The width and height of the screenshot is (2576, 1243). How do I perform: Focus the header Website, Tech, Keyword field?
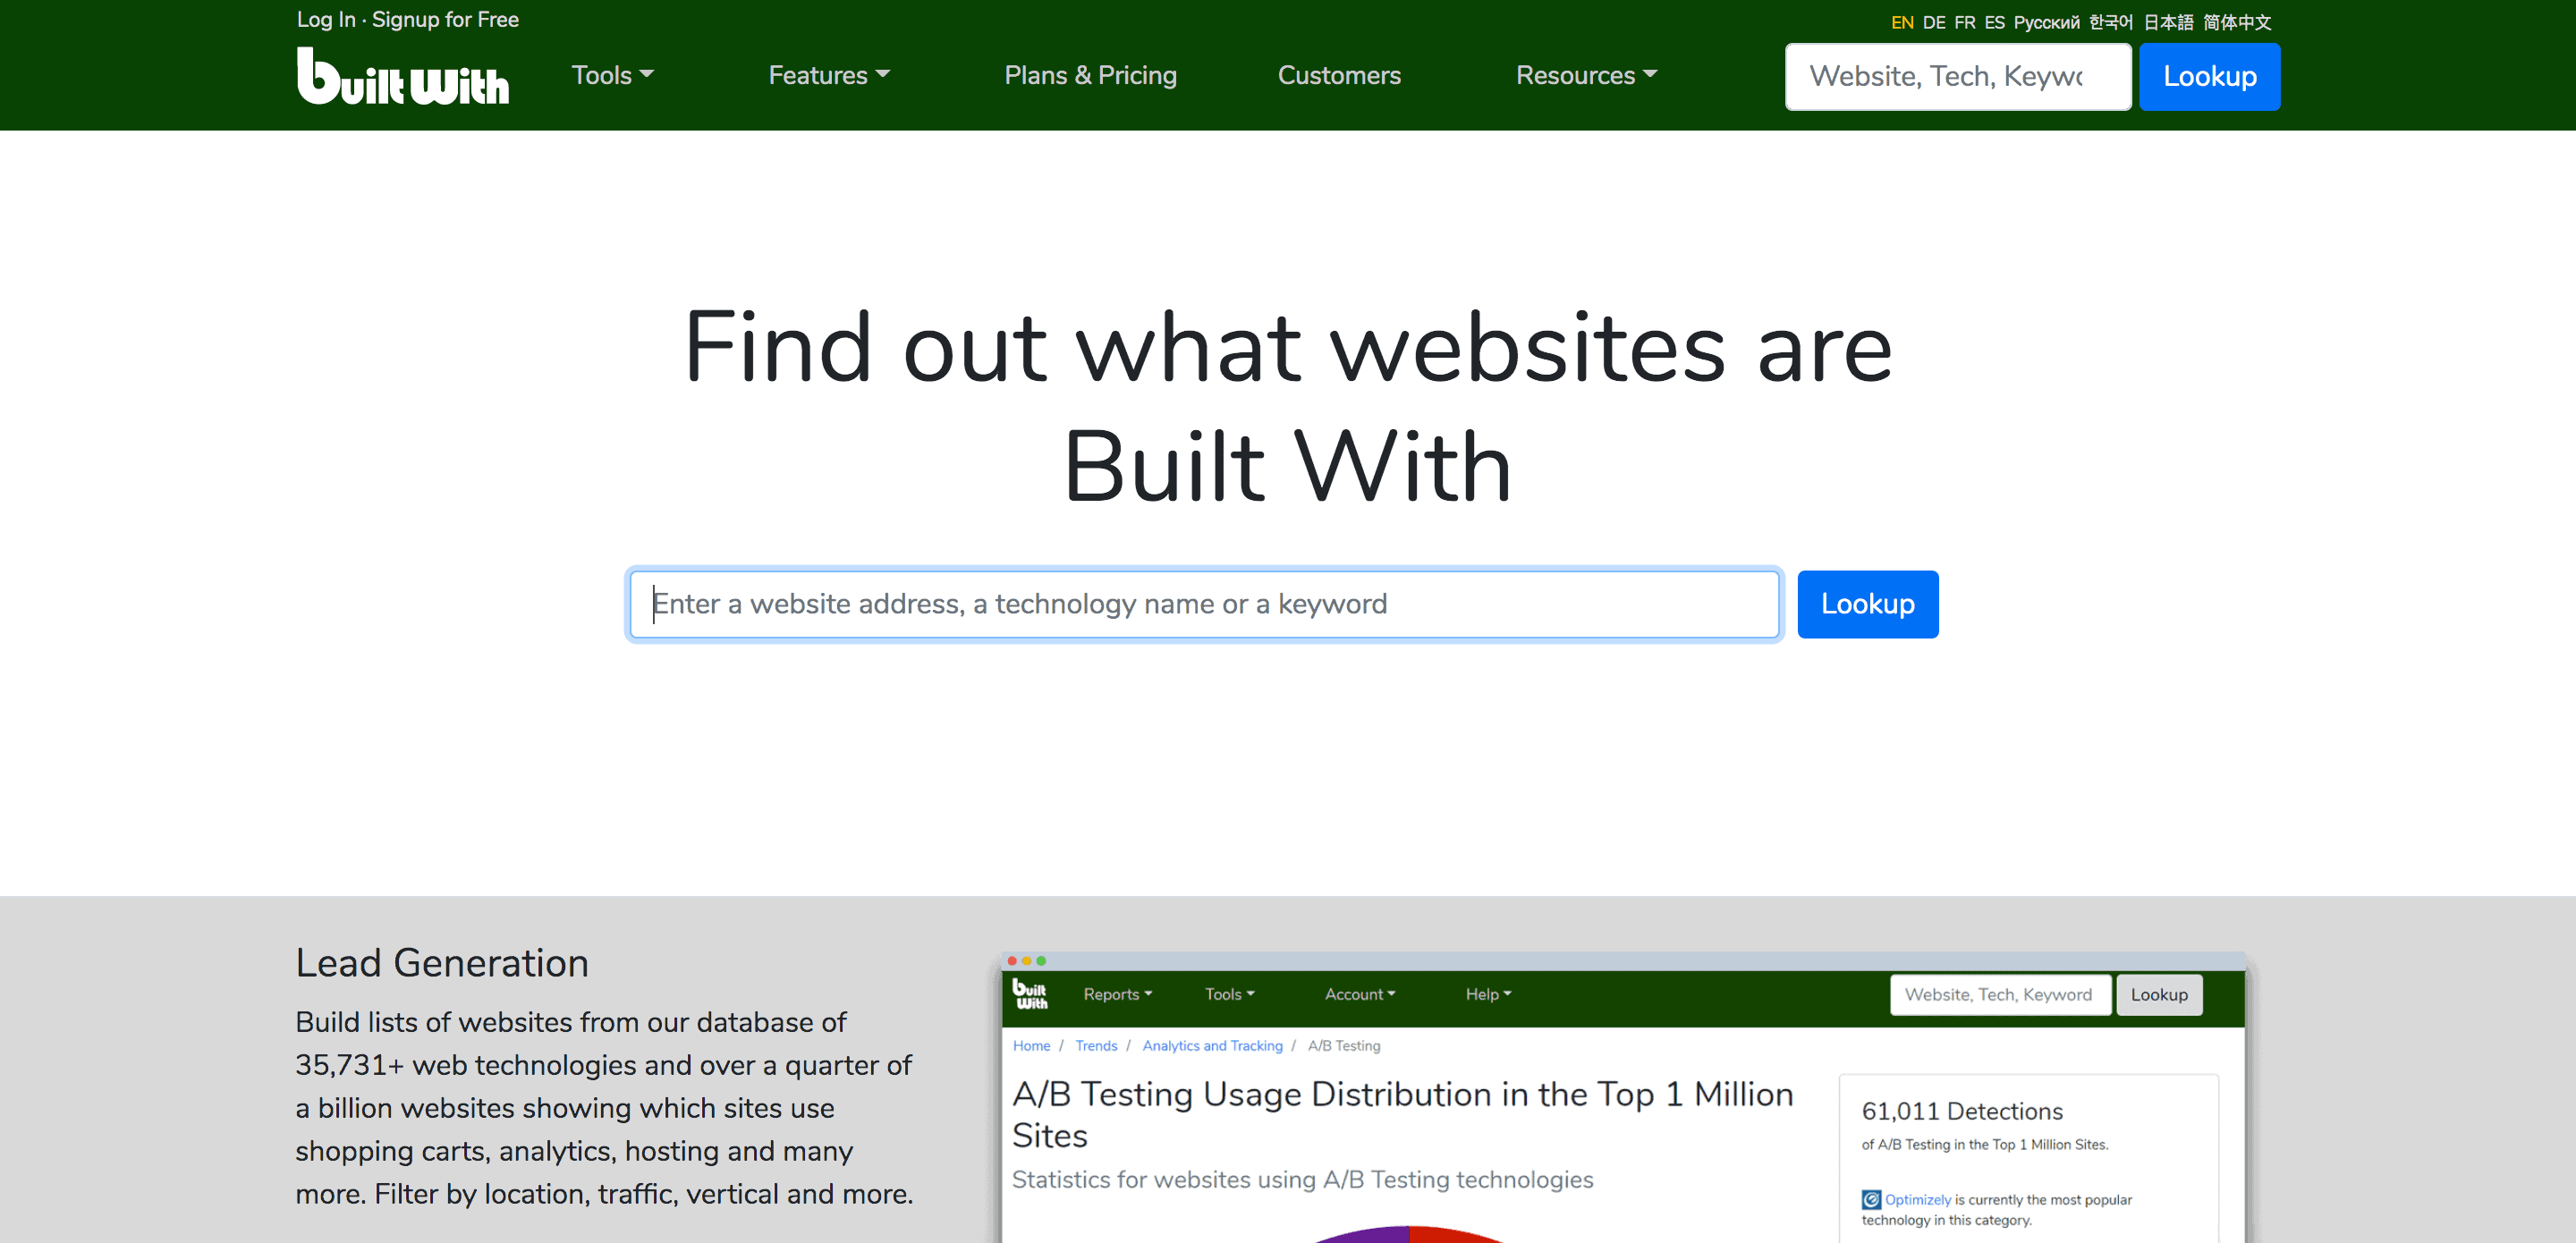click(x=1956, y=76)
